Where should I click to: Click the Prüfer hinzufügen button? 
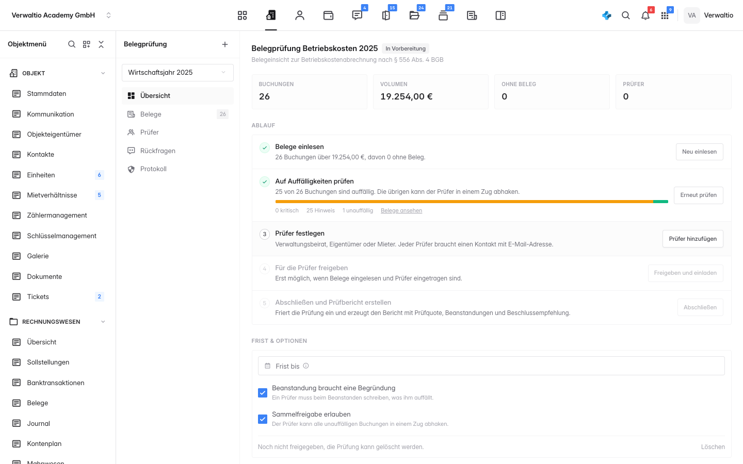(693, 239)
